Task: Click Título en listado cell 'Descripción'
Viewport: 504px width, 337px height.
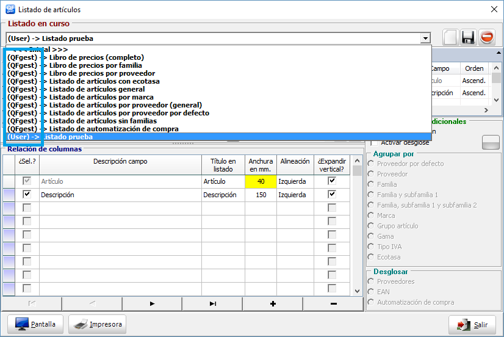Action: (223, 195)
